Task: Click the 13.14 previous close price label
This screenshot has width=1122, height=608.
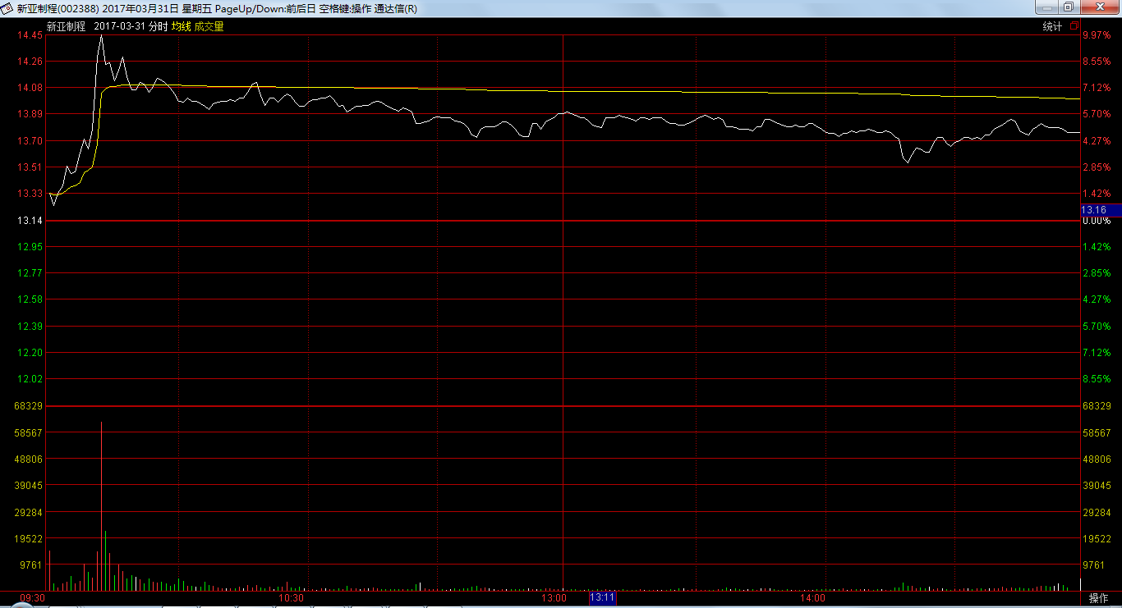Action: click(x=30, y=221)
